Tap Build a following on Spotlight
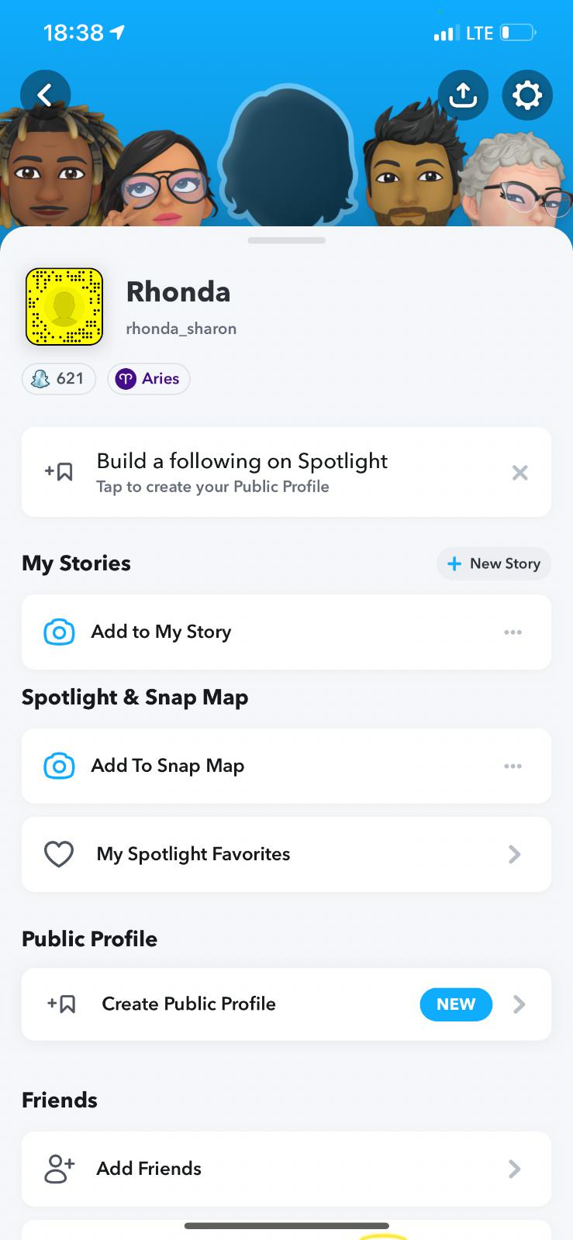573x1240 pixels. pyautogui.click(x=242, y=472)
